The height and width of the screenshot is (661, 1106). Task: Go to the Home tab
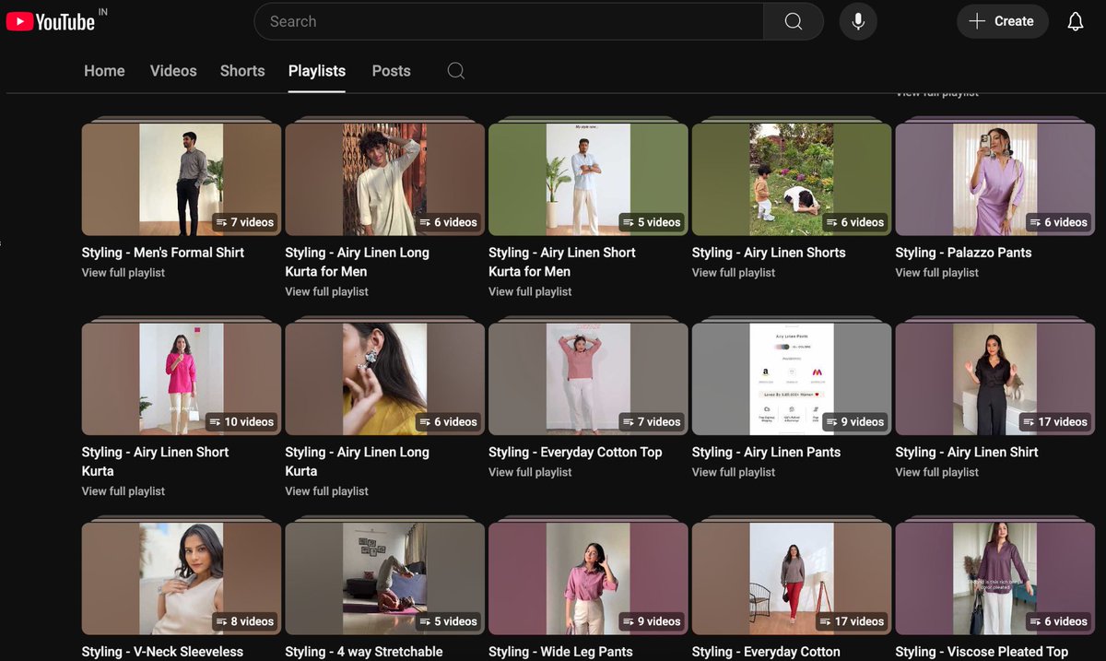tap(104, 71)
